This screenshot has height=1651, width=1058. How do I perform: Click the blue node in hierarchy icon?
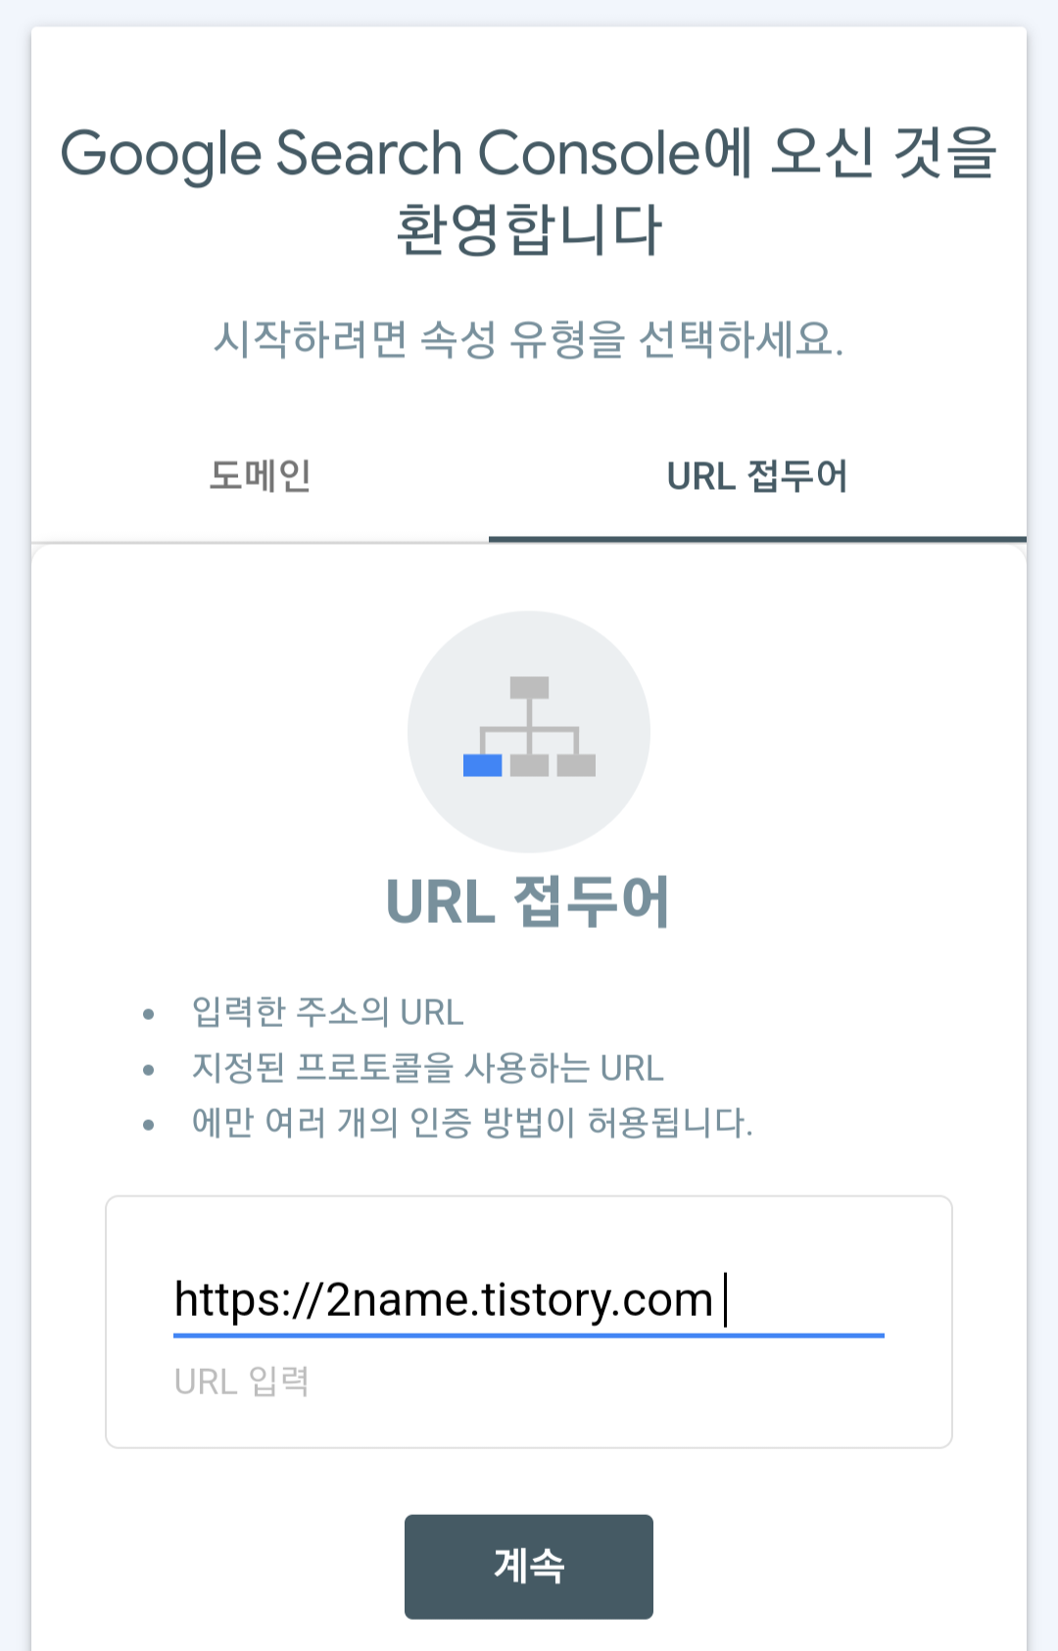[x=482, y=765]
